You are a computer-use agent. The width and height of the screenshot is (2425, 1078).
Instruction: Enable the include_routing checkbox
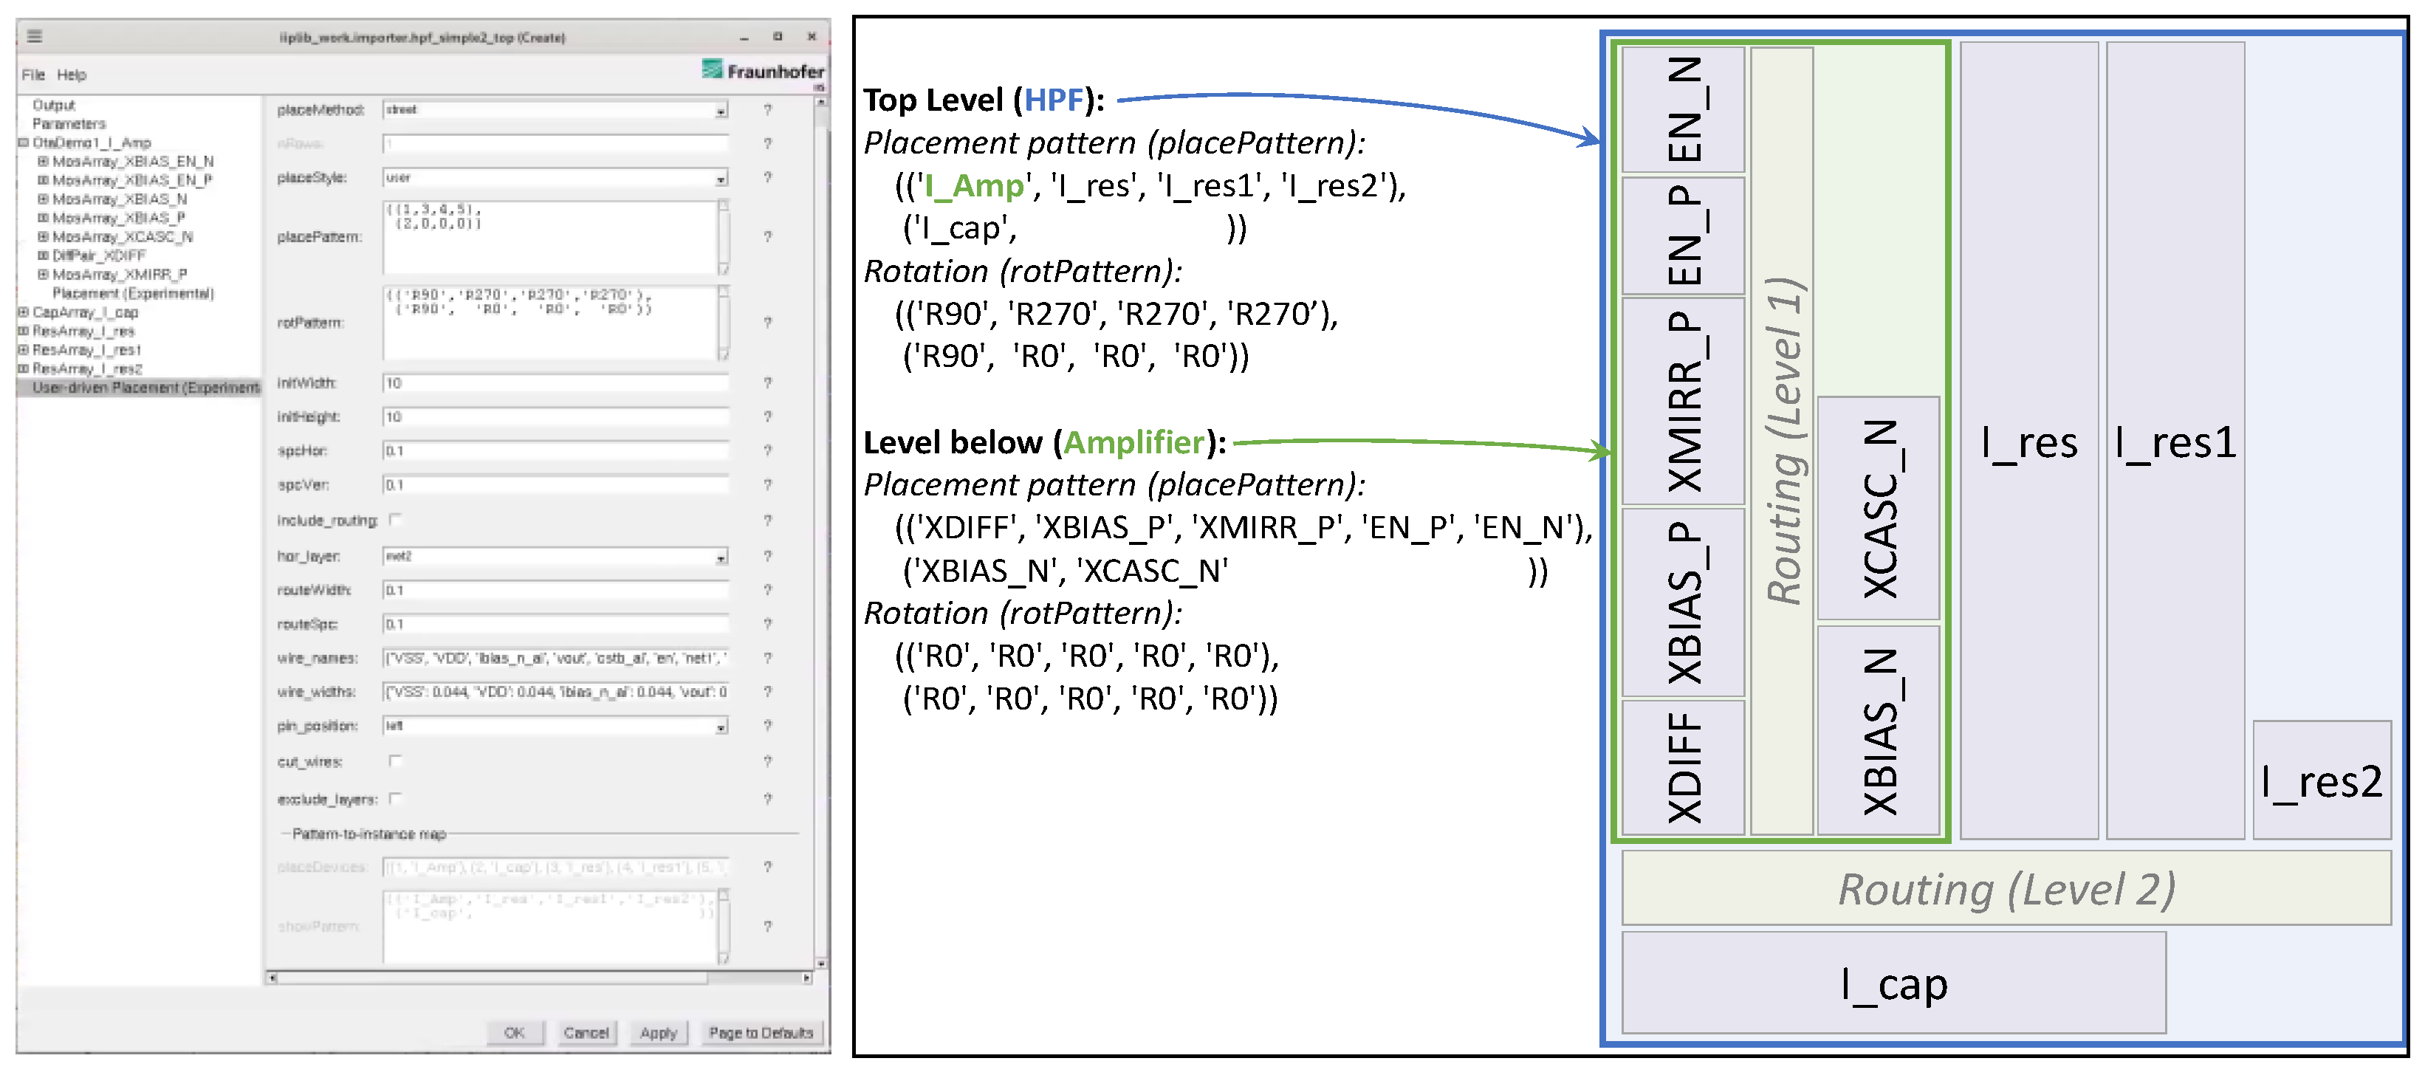pos(395,520)
